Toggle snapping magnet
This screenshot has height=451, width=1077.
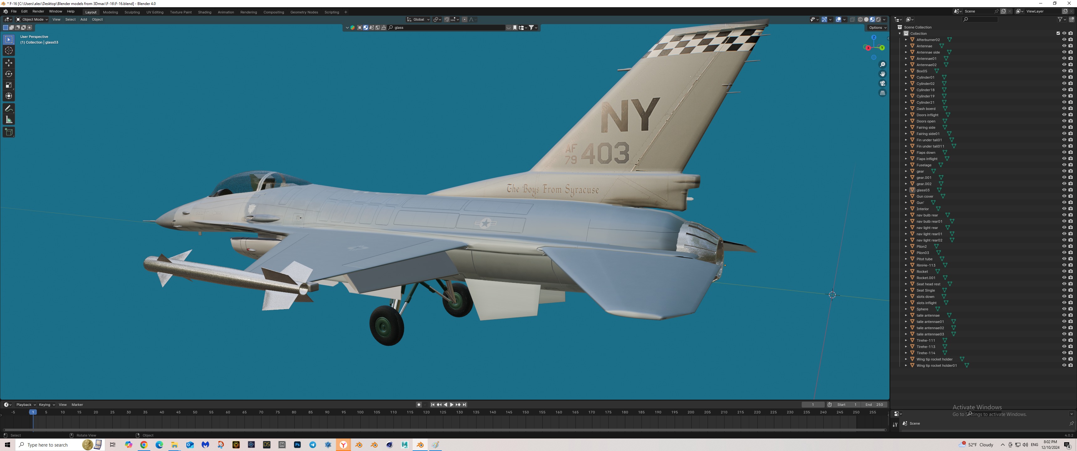coord(446,19)
